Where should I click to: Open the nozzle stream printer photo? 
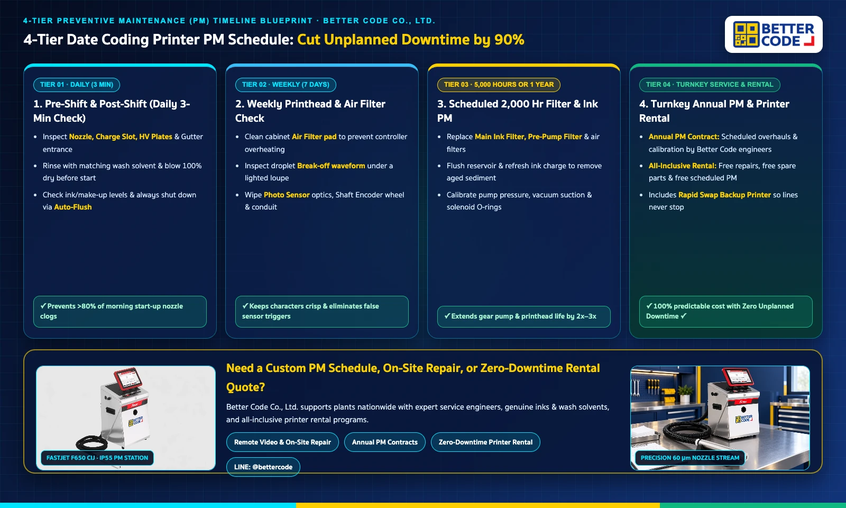(720, 418)
